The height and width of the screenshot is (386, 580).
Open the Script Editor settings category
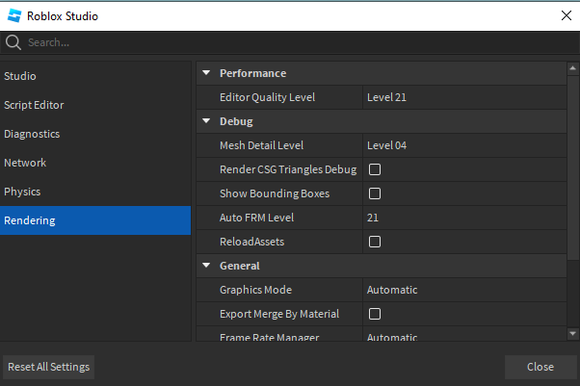(95, 105)
